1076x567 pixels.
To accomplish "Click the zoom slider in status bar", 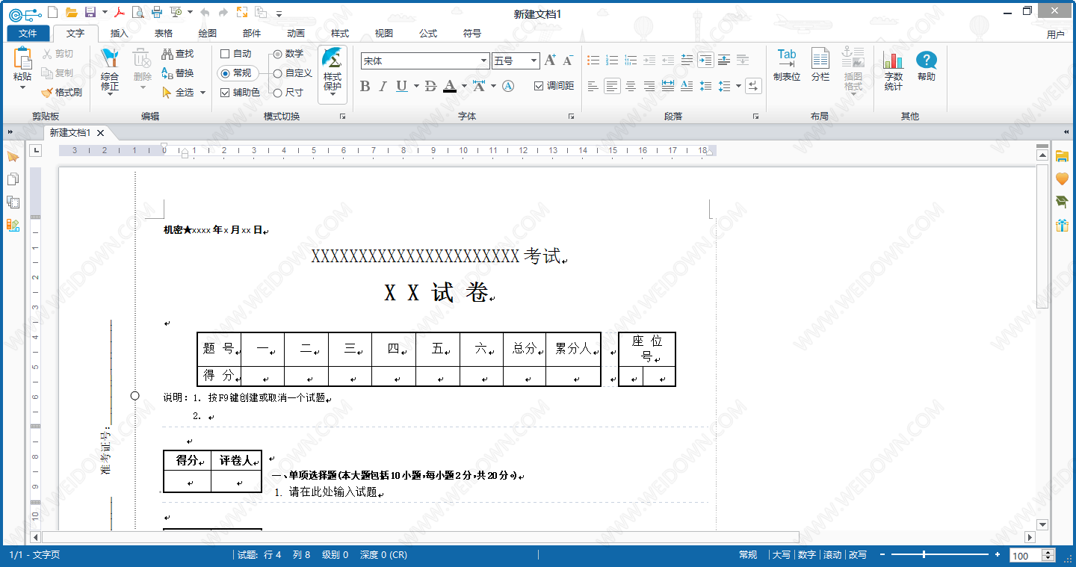I will click(940, 554).
